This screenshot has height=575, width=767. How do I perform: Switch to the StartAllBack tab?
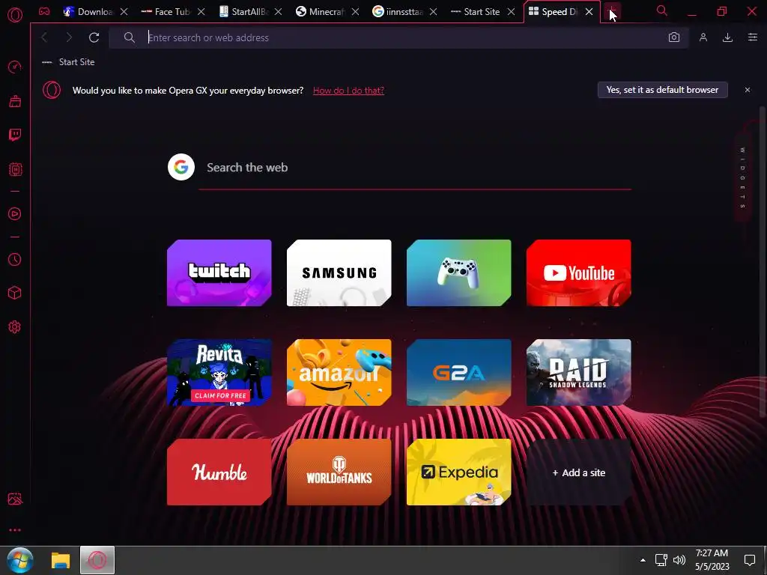[x=243, y=12]
